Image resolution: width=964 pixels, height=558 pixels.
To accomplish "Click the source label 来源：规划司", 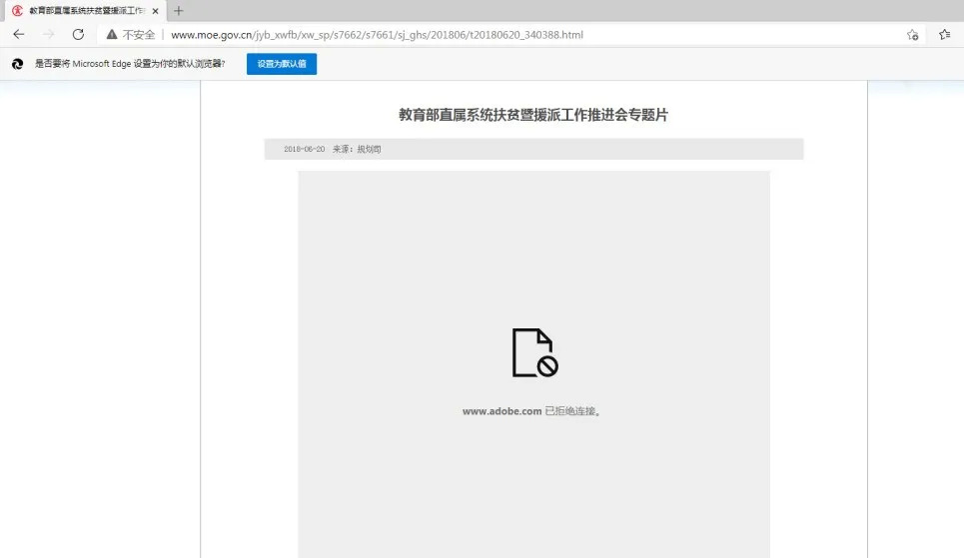I will (357, 149).
